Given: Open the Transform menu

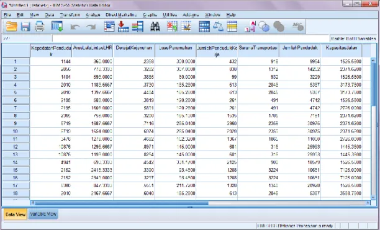Looking at the screenshot, I should (x=70, y=15).
